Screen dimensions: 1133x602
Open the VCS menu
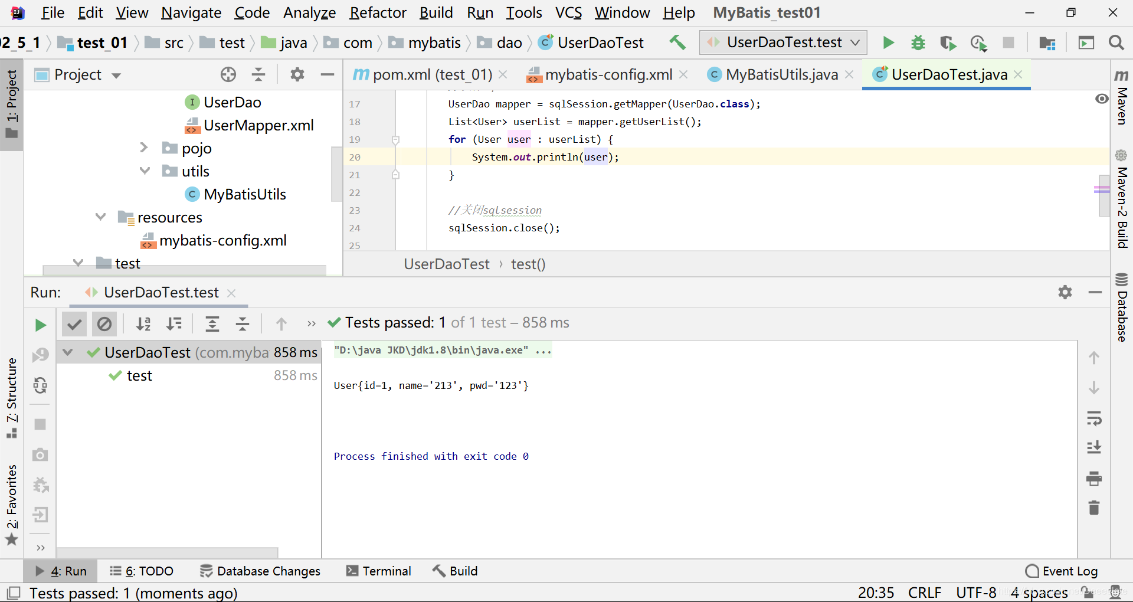tap(568, 12)
